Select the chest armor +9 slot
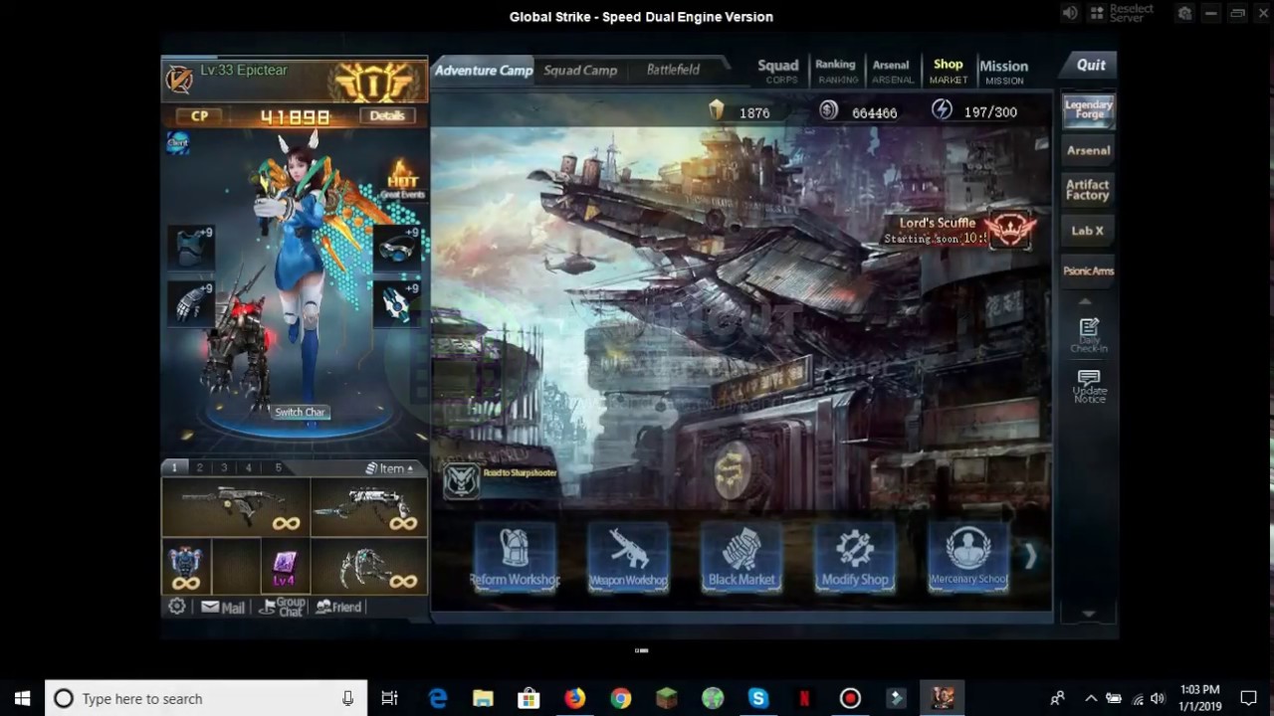The height and width of the screenshot is (716, 1274). point(190,247)
